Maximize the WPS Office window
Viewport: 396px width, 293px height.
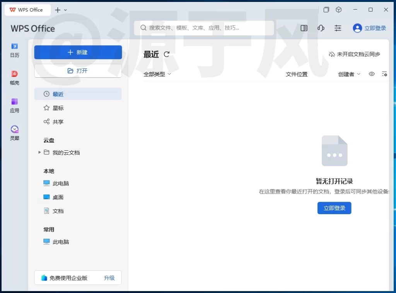(370, 10)
